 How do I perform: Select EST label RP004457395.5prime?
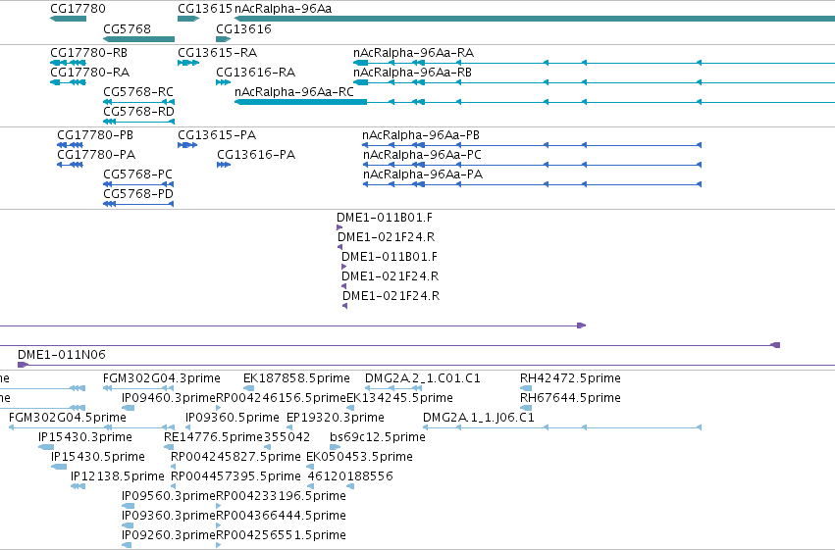tap(235, 476)
